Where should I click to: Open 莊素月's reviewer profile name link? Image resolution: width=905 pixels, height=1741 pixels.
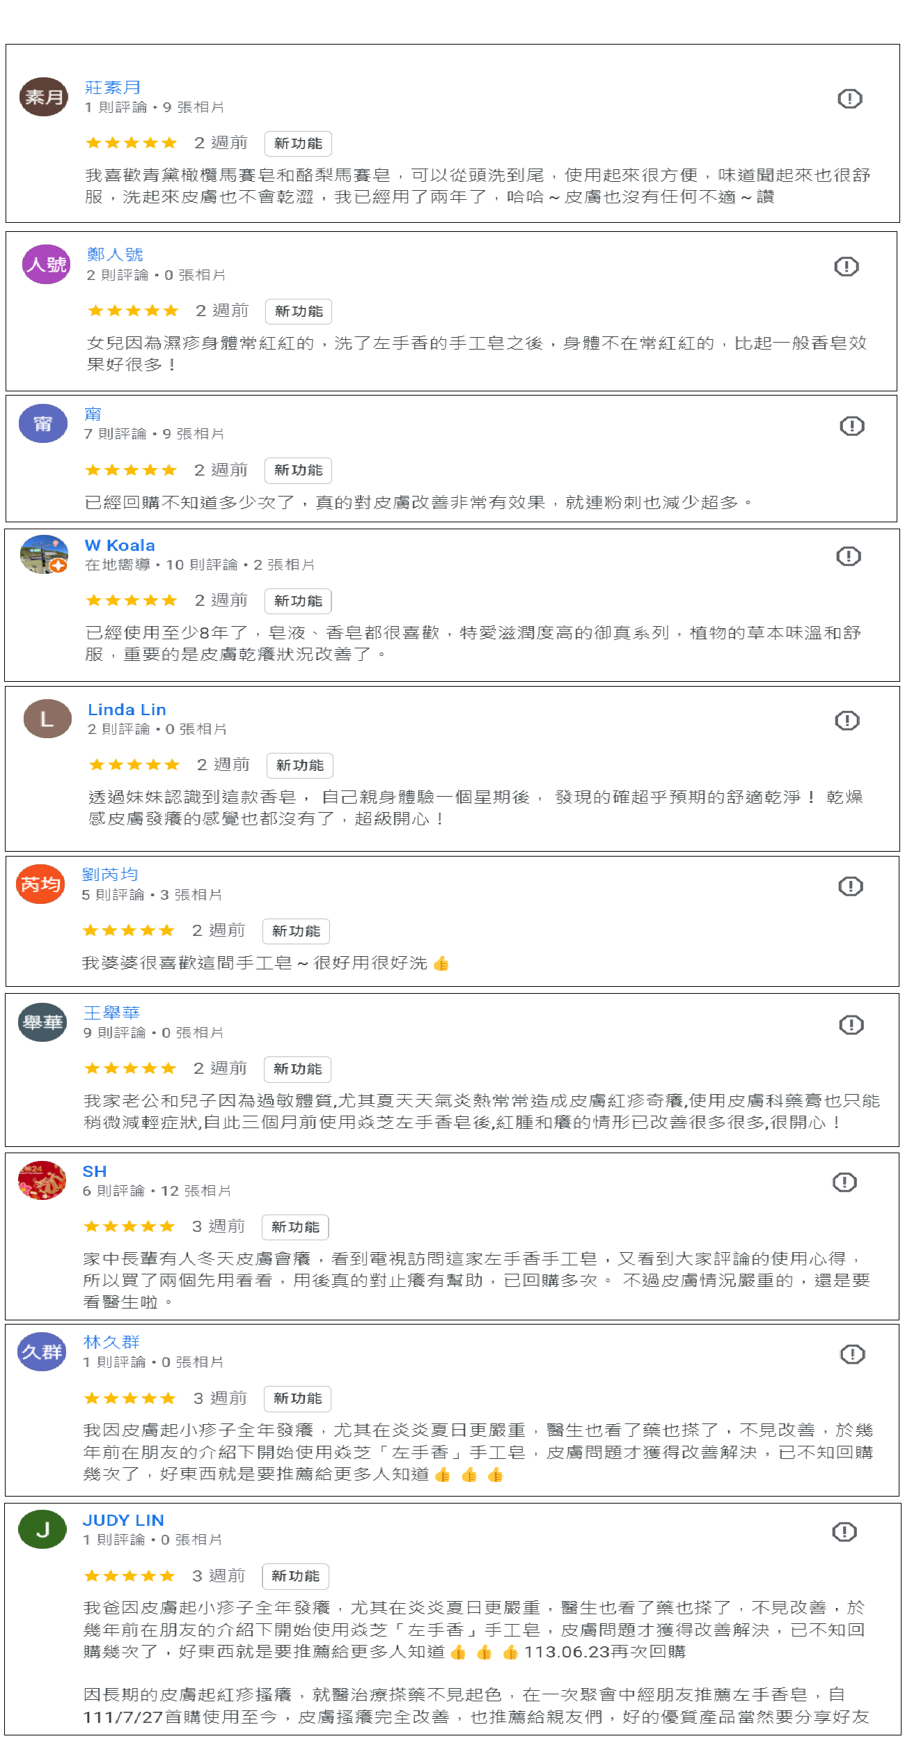(x=113, y=88)
